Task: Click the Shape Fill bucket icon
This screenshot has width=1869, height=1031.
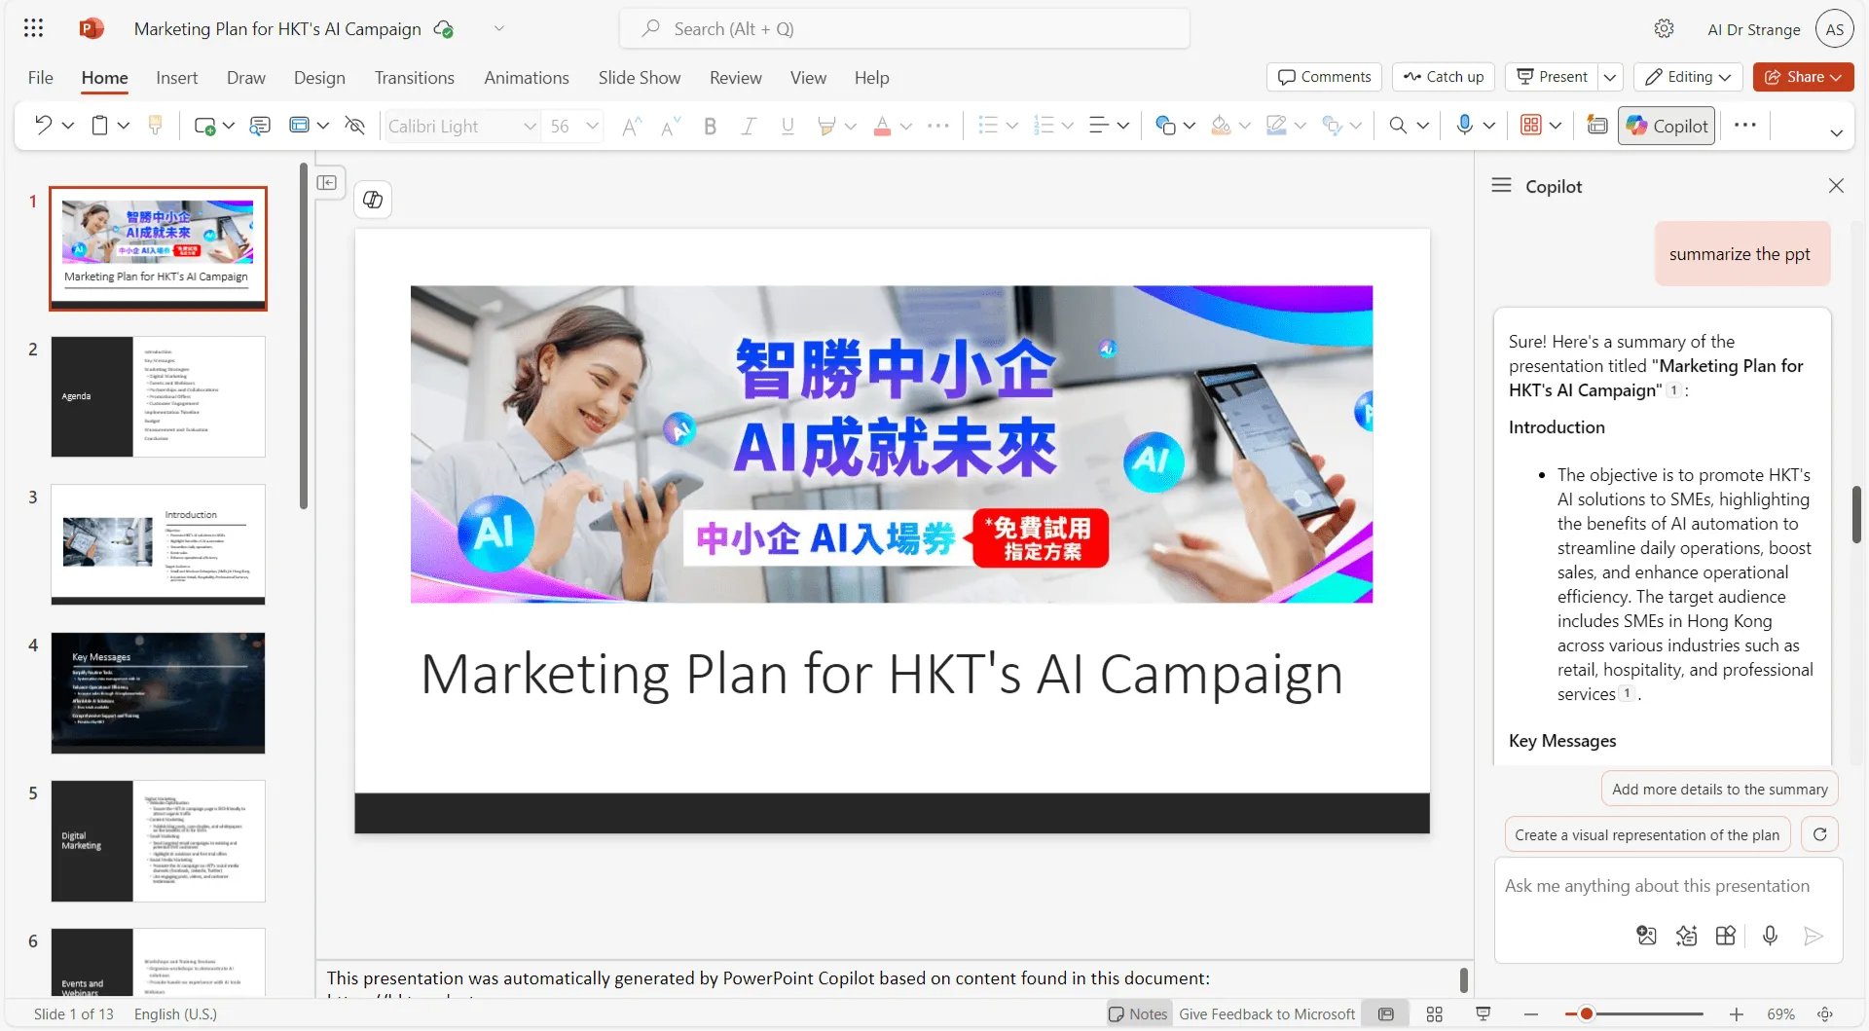Action: coord(1221,125)
